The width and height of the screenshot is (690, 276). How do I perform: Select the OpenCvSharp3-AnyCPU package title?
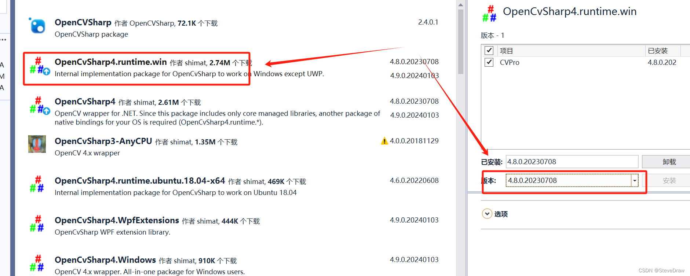[x=103, y=141]
